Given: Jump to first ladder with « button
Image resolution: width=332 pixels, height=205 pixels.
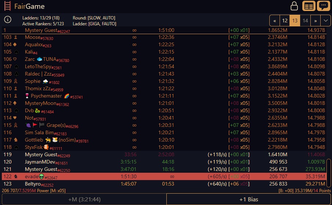Looking at the screenshot, I should (274, 21).
